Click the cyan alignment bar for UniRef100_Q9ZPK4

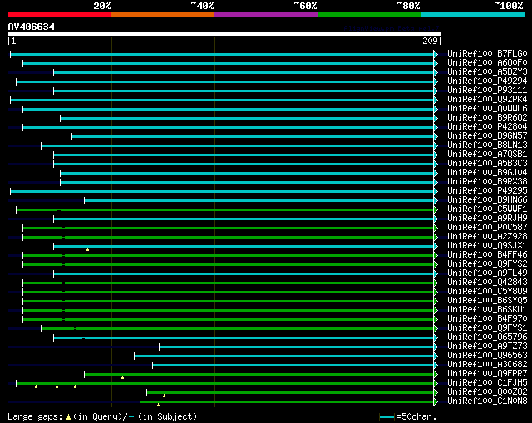(222, 100)
